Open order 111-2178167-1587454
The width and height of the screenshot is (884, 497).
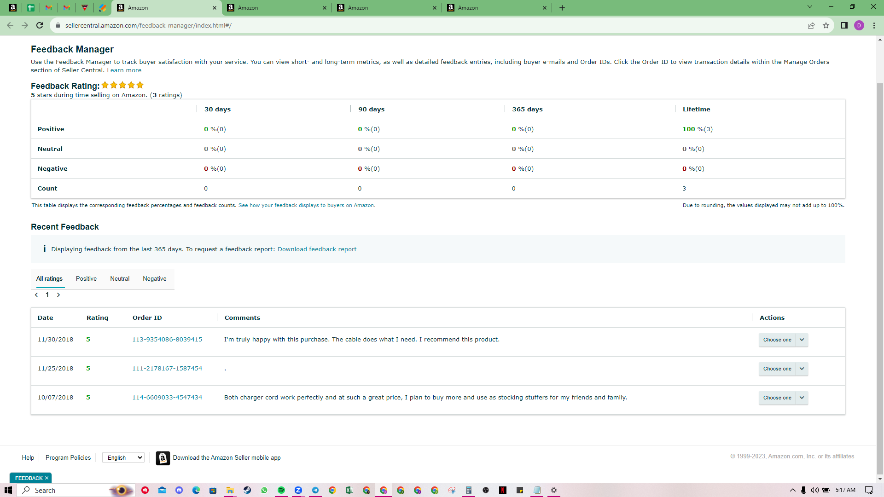167,369
